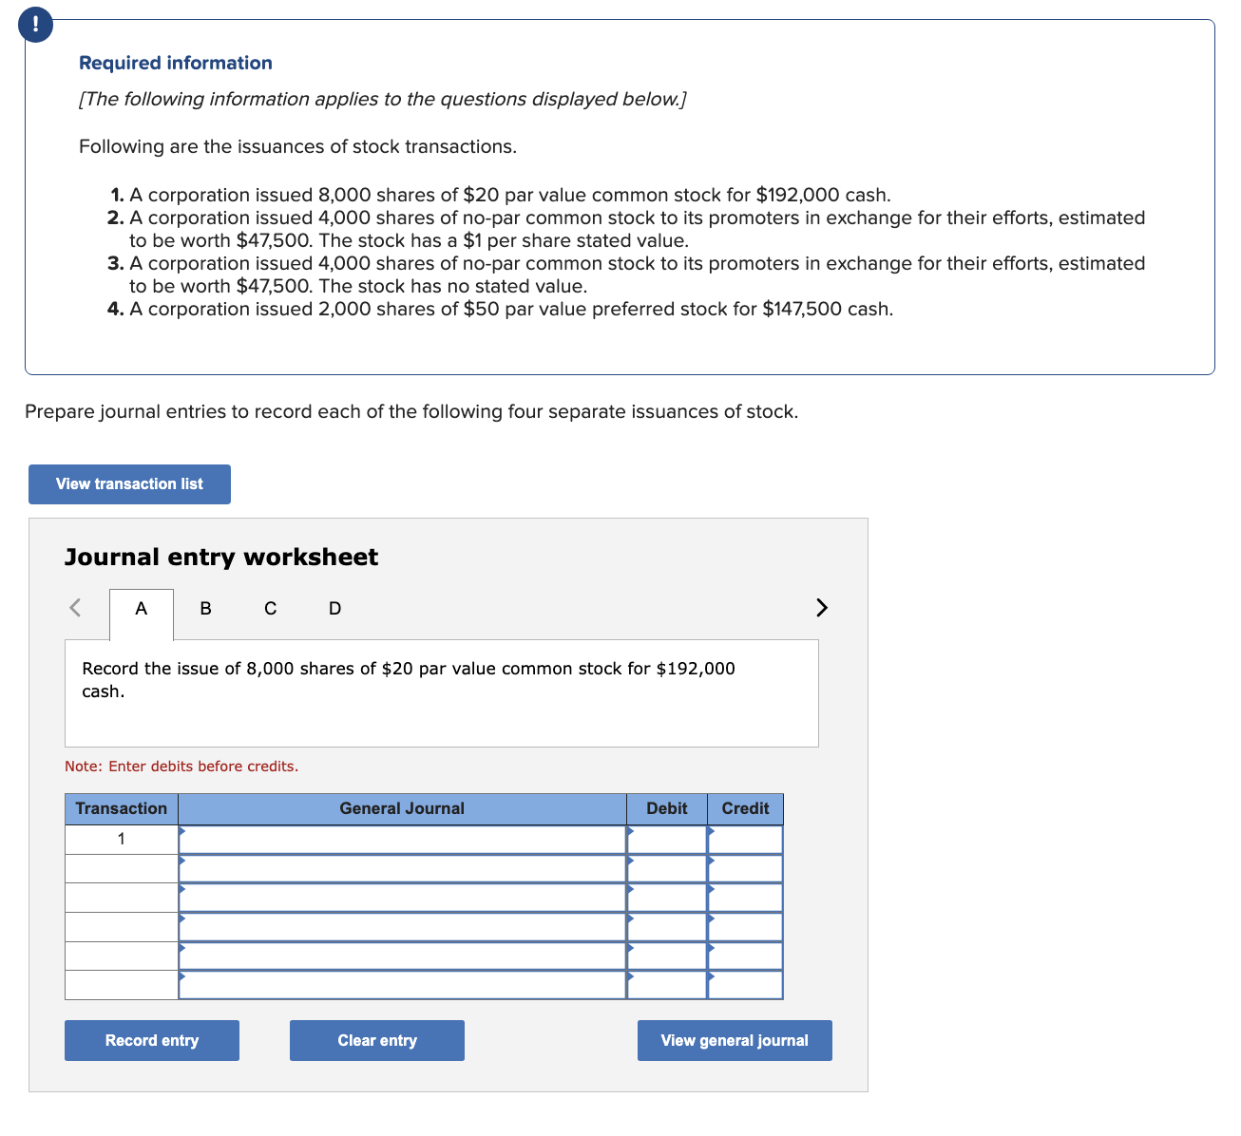Click the View transaction list button
1241x1136 pixels.
coord(129,483)
